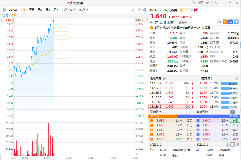The height and width of the screenshot is (160, 241).
Task: Open the 15分 interval dropdown arrow
Action: [87, 10]
